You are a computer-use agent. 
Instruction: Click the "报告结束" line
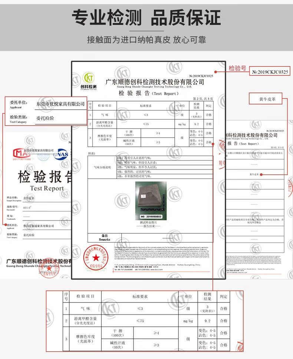148,226
